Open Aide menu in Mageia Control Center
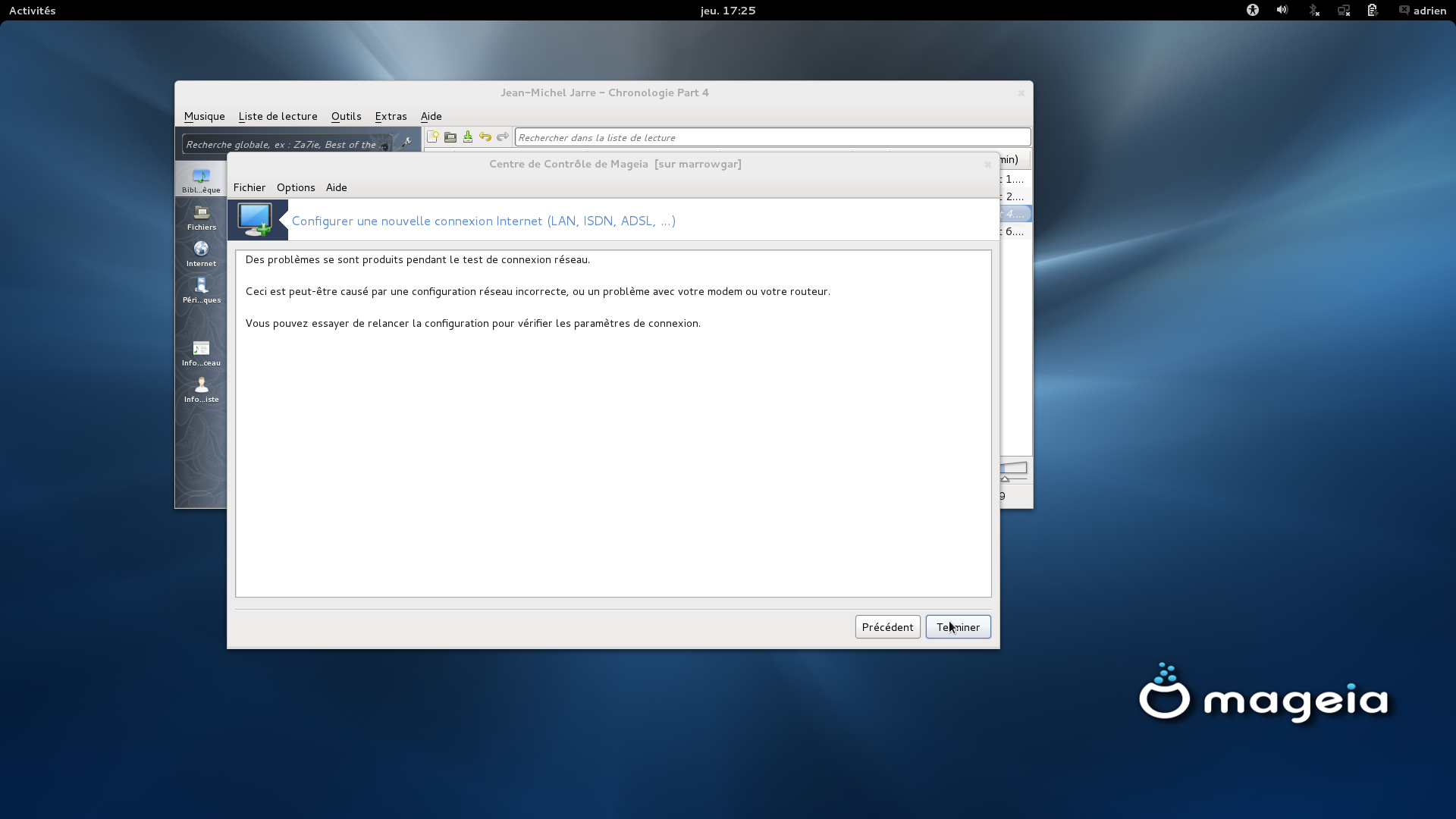The width and height of the screenshot is (1456, 819). pos(336,187)
